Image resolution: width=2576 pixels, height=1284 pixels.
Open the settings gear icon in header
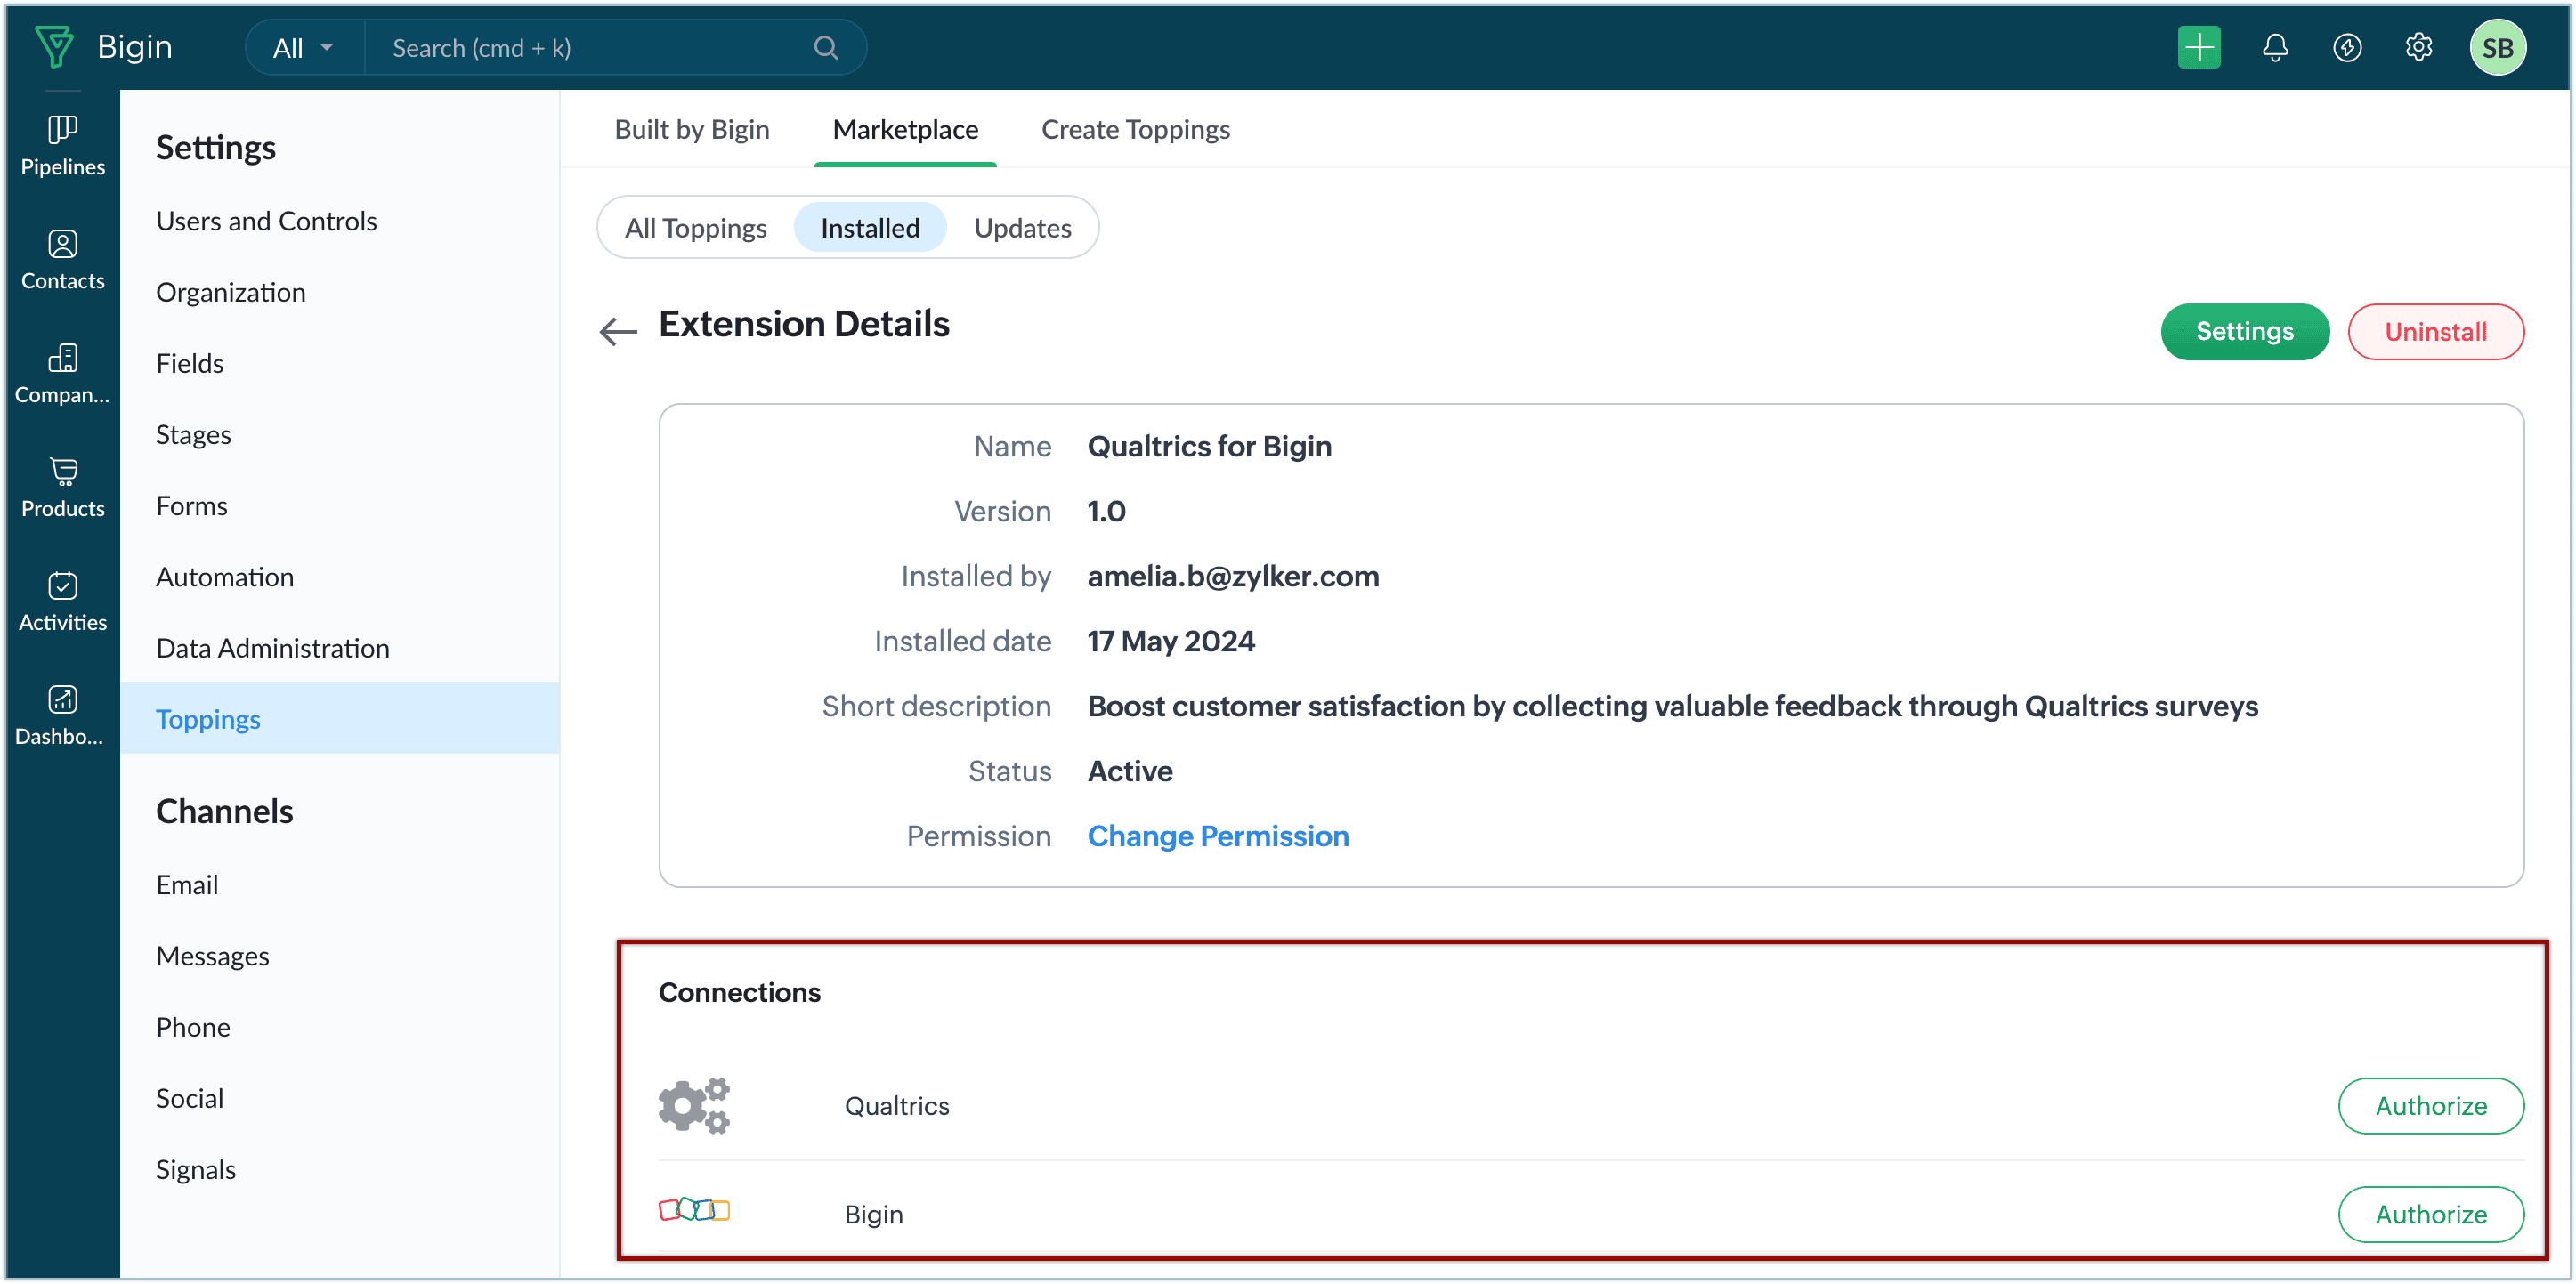click(x=2418, y=47)
